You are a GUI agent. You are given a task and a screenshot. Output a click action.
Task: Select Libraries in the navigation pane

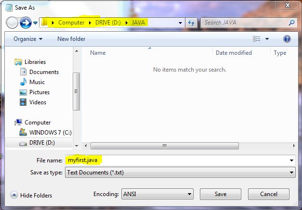tap(35, 62)
